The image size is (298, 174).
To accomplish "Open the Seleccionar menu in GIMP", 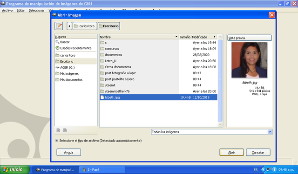I will tap(36, 10).
